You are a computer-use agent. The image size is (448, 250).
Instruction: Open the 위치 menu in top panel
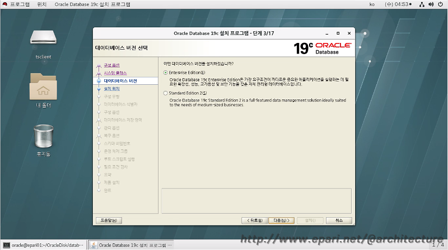coord(41,4)
